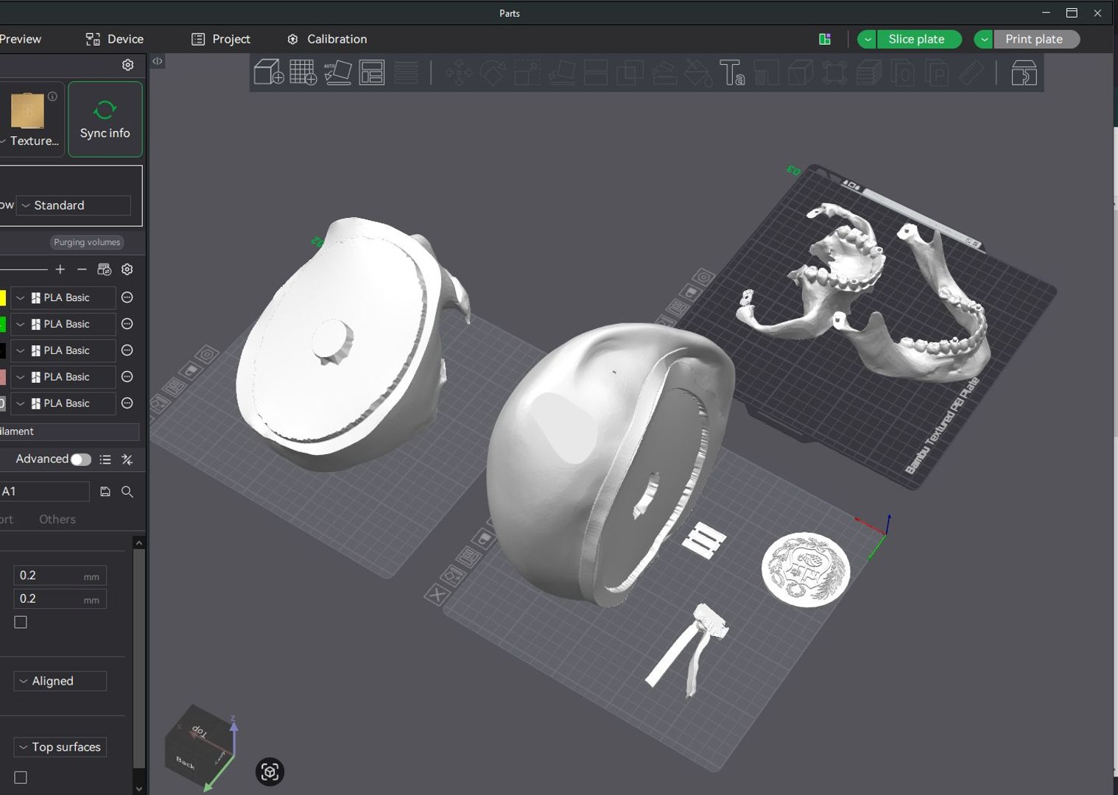Open the arrow menu beside Print plate
This screenshot has height=795, width=1118.
pyautogui.click(x=983, y=39)
